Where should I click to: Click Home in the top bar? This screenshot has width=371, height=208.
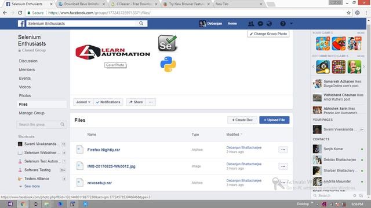(x=232, y=24)
